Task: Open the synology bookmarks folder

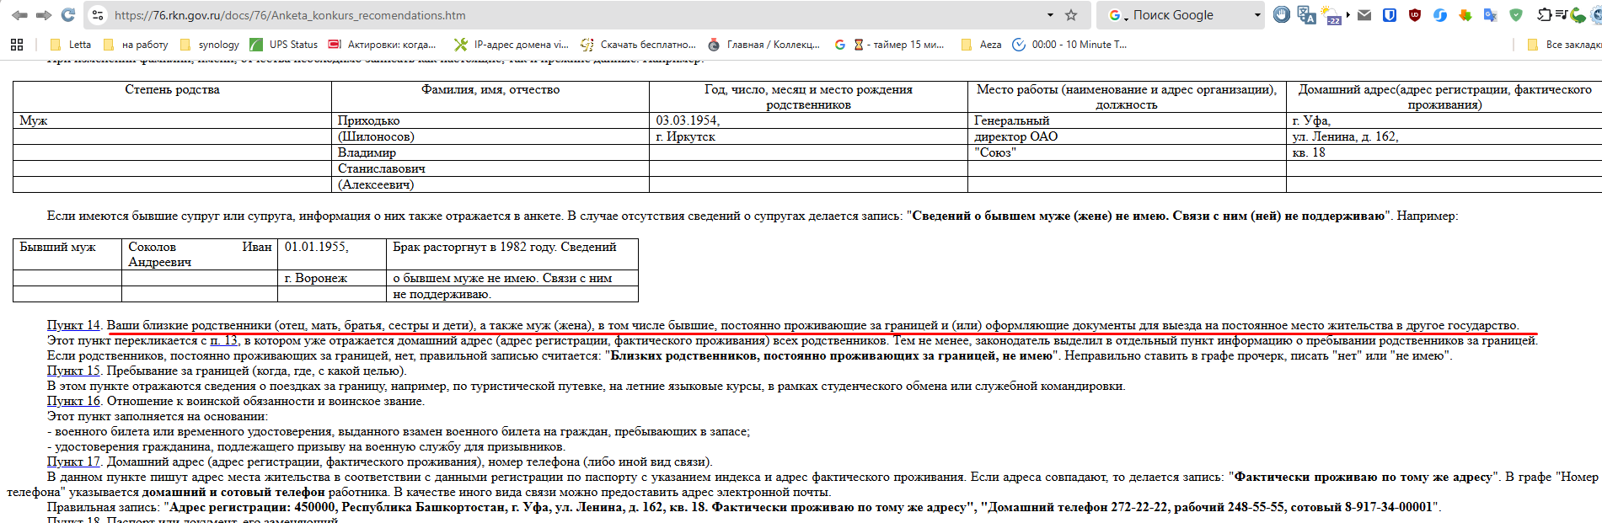Action: pos(210,45)
